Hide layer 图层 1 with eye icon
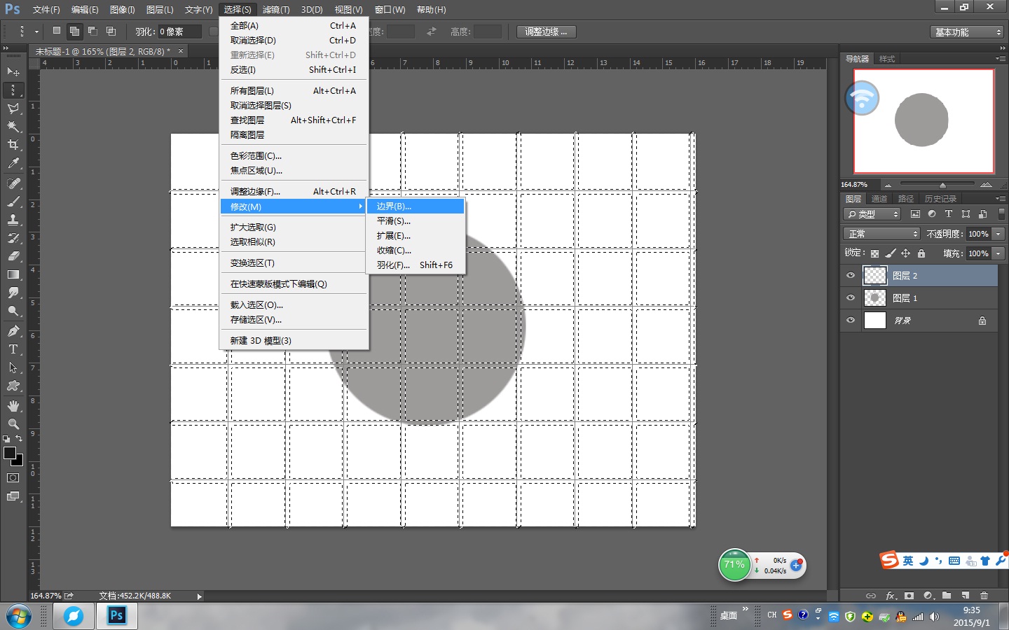Screen dimensions: 1009x630 point(851,298)
